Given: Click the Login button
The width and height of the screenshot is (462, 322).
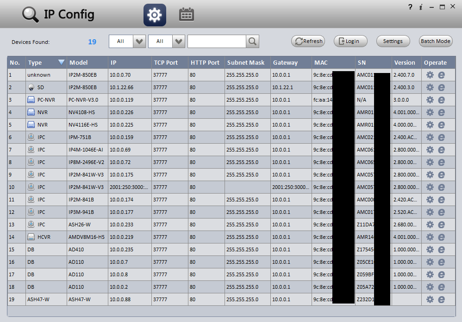Looking at the screenshot, I should coord(350,41).
